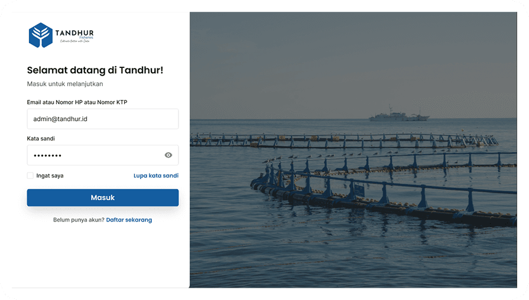
Task: Click the TANDHUR Fisheries wordmark
Action: 74,33
